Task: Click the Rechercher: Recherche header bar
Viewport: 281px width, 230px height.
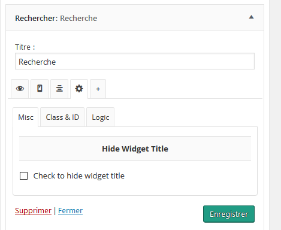Action: pos(135,18)
